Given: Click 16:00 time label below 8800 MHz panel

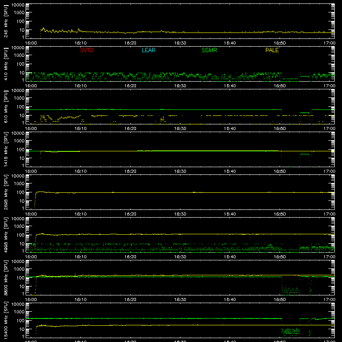Looking at the screenshot, I should (31, 300).
